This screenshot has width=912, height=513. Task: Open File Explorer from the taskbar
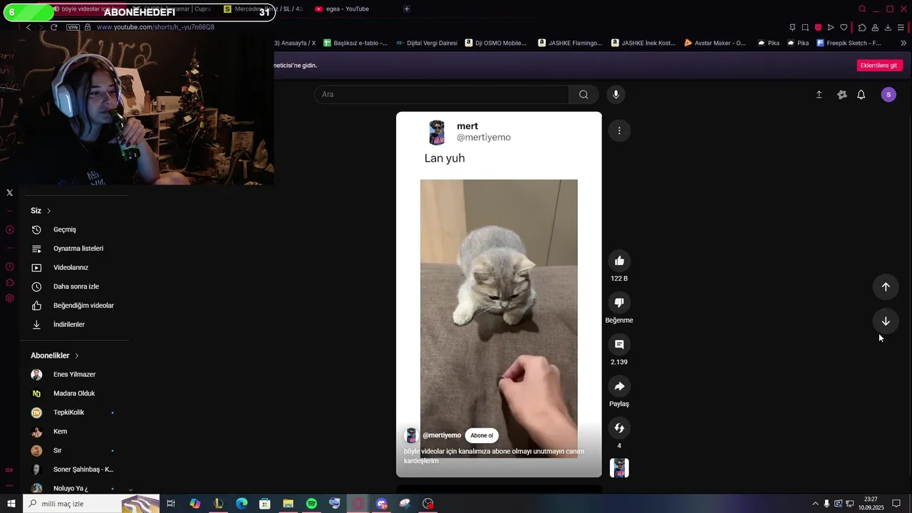(288, 504)
